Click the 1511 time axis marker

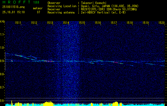point(18,23)
